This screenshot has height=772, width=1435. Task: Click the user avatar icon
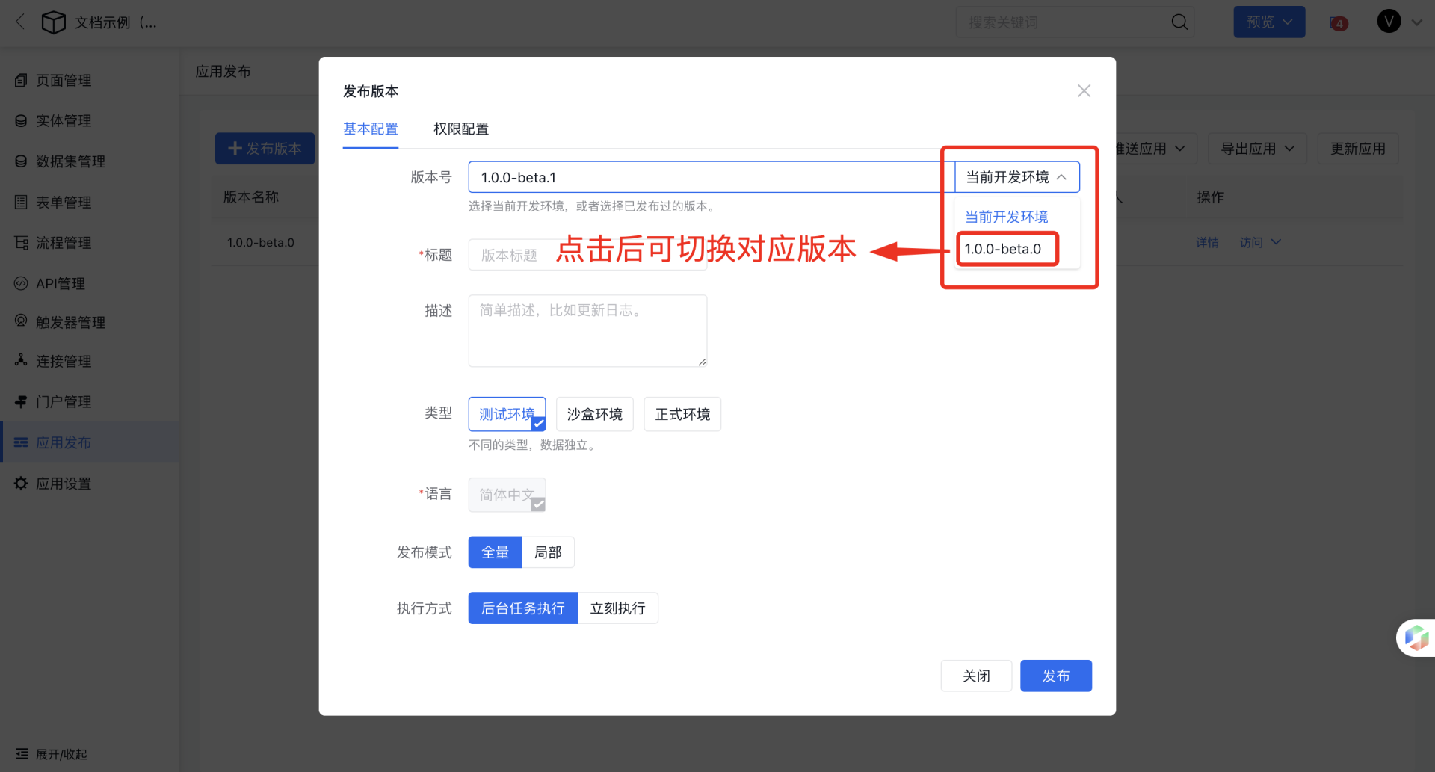pos(1389,22)
